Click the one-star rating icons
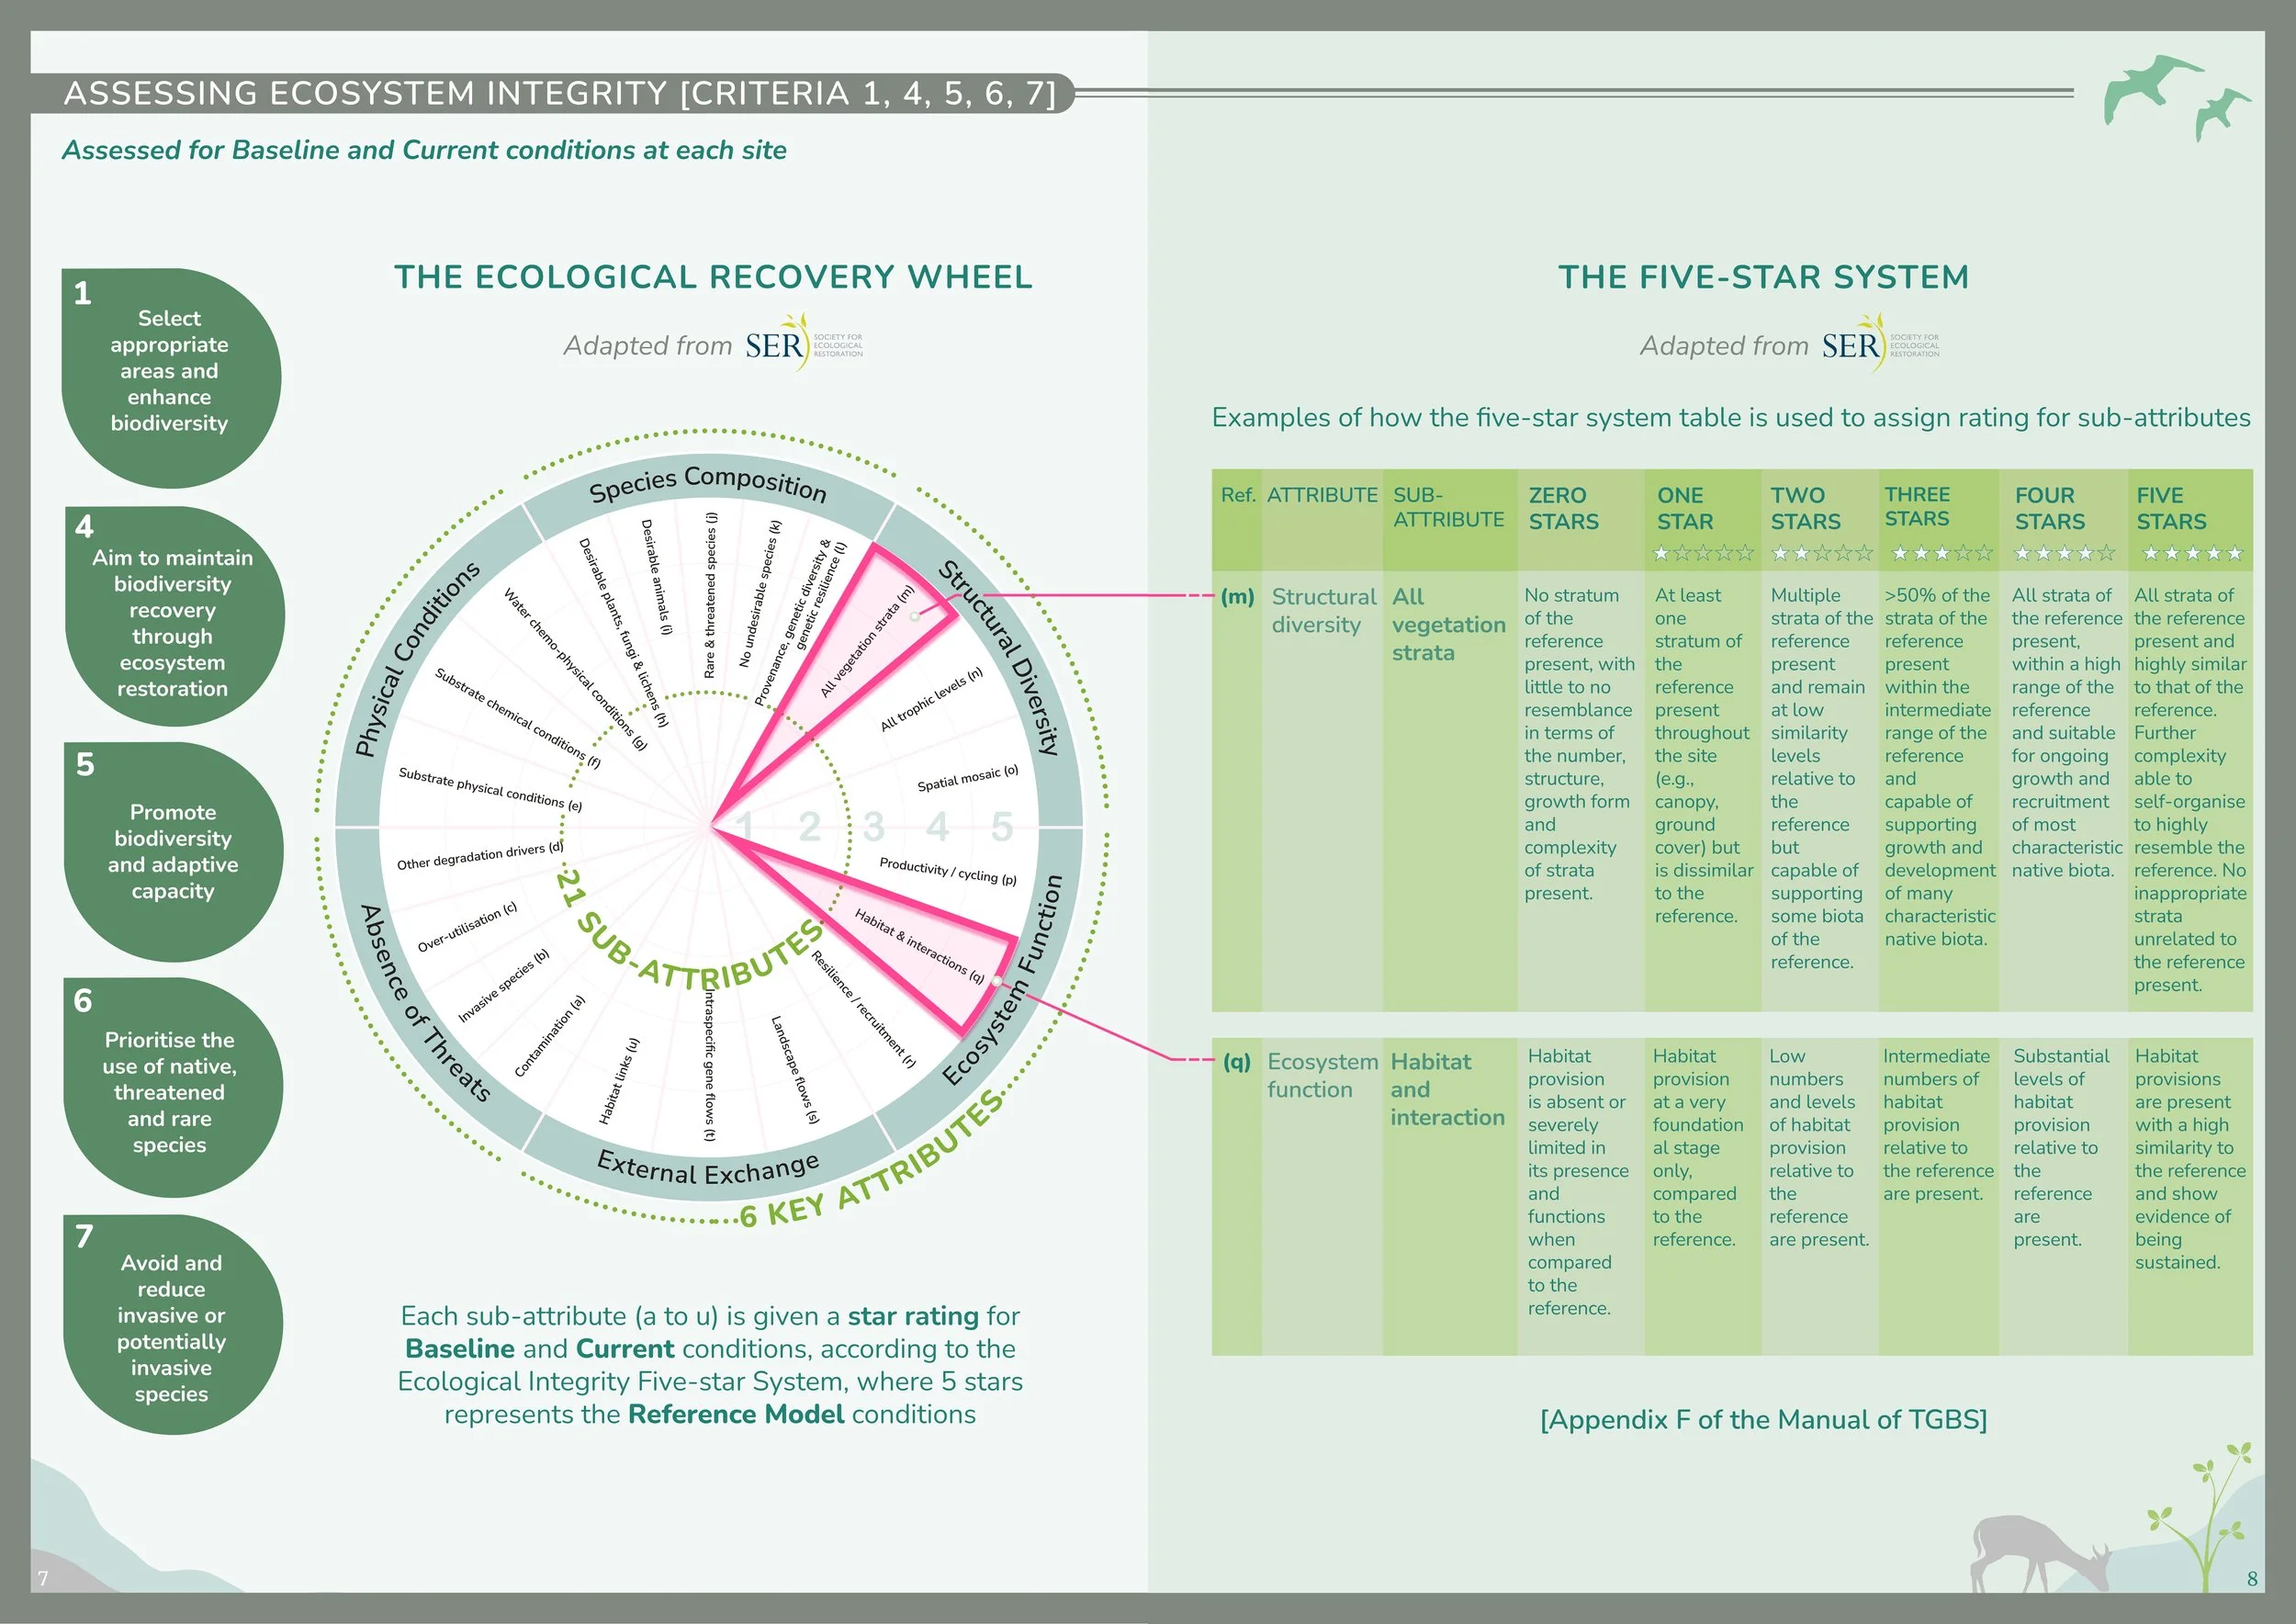 [x=1702, y=553]
